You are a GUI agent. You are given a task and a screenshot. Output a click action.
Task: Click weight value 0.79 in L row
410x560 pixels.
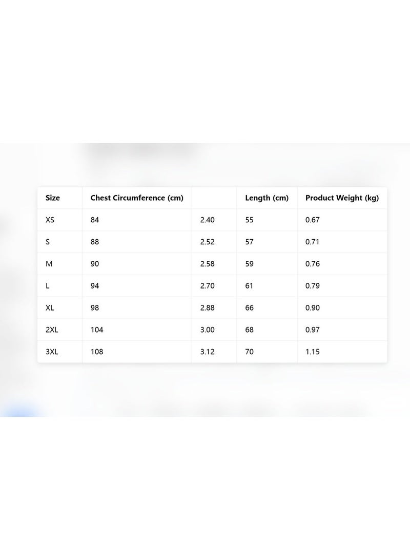tap(312, 286)
